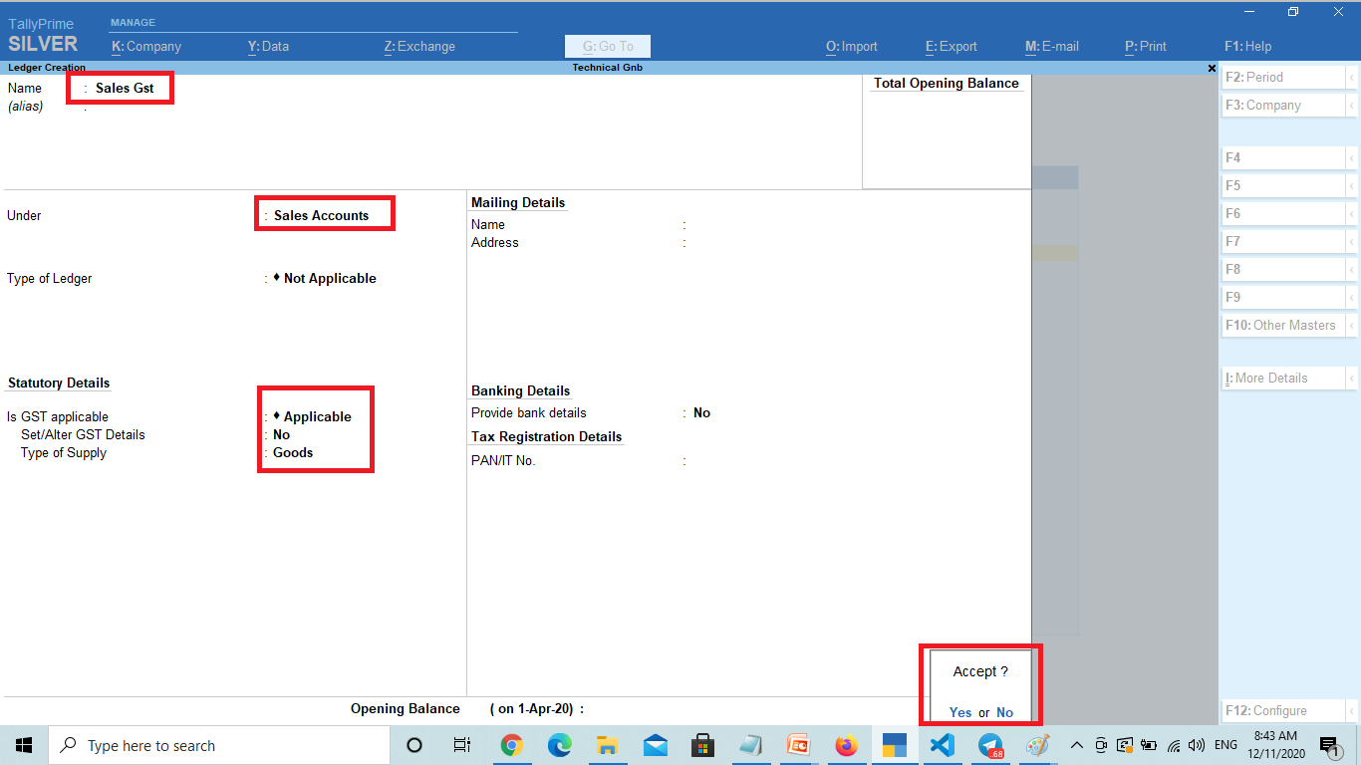Open the volume control in the system tray
The width and height of the screenshot is (1361, 765).
pyautogui.click(x=1198, y=745)
